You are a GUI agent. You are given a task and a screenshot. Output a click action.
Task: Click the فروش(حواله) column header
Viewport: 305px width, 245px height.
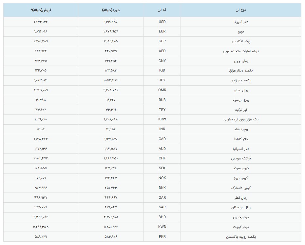[41, 10]
